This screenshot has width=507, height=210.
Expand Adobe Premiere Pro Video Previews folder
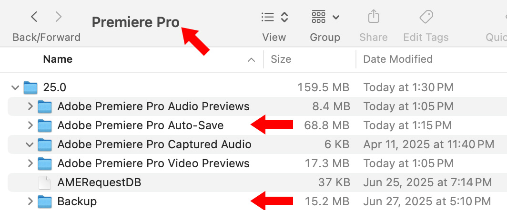pos(30,163)
